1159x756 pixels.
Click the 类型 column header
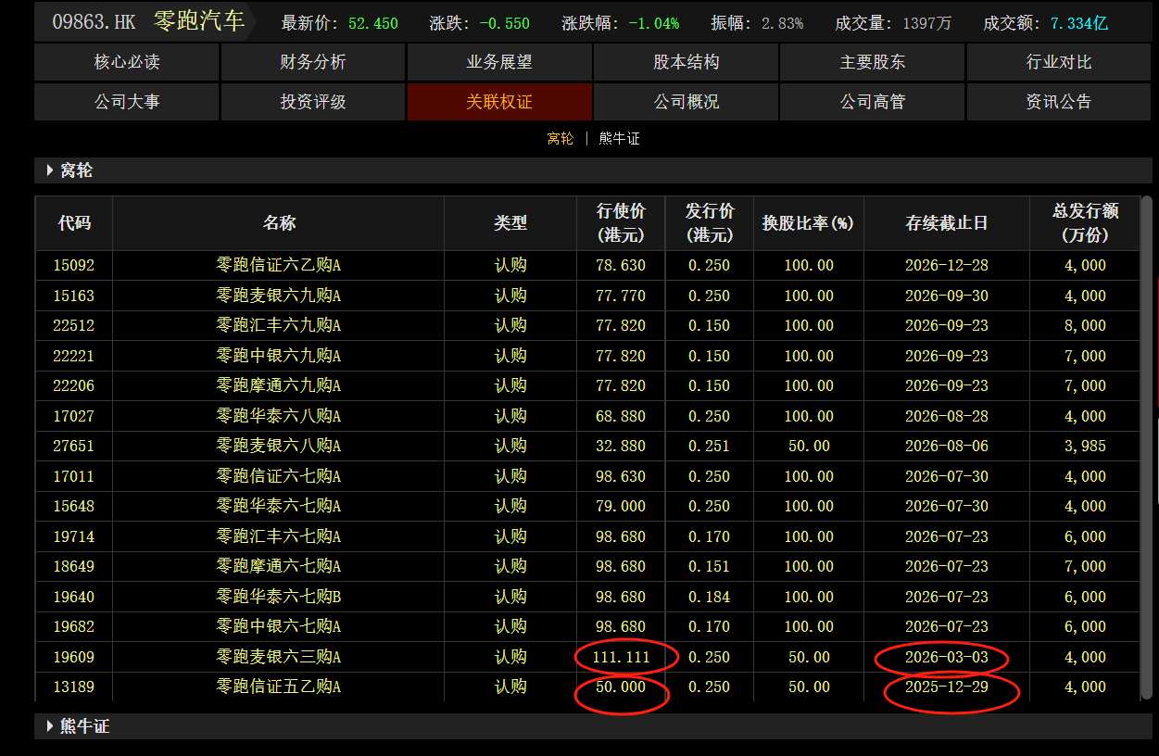(510, 223)
